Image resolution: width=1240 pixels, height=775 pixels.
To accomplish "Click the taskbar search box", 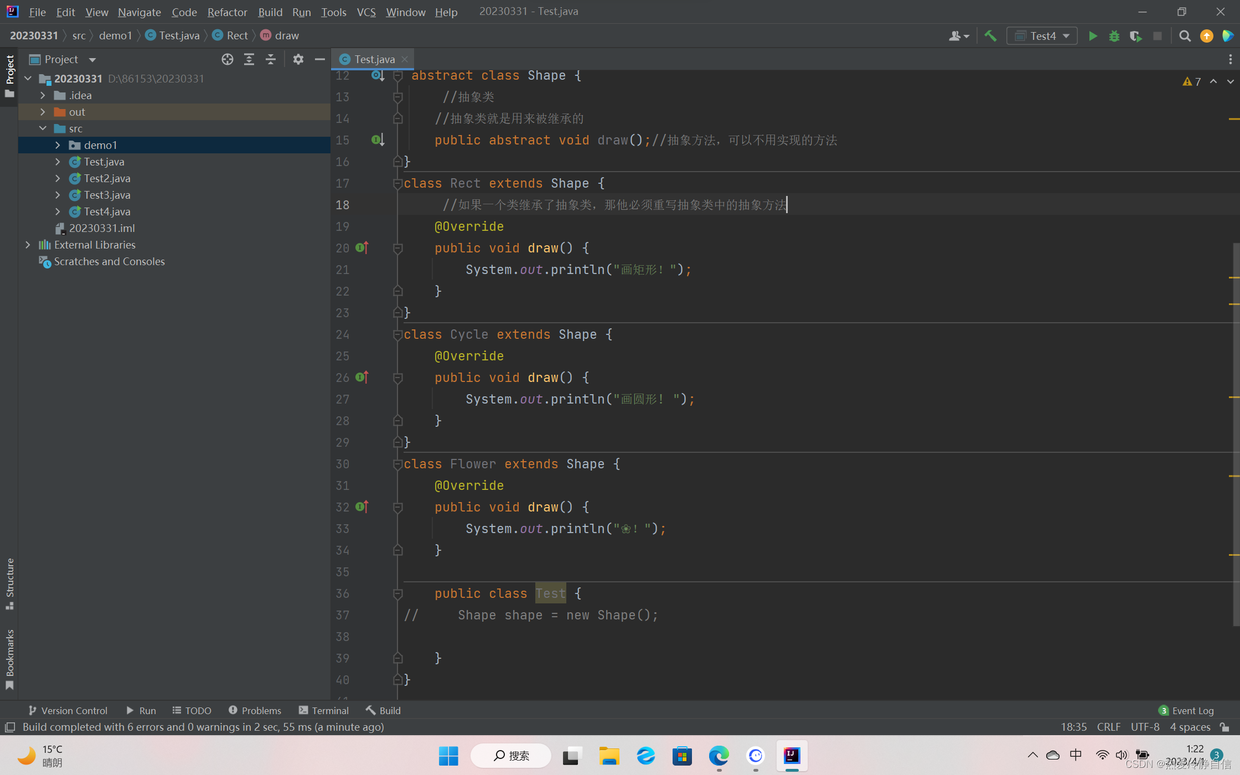I will click(x=511, y=756).
